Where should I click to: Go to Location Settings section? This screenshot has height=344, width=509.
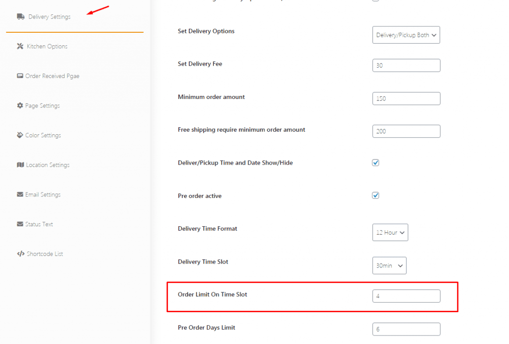coord(48,165)
